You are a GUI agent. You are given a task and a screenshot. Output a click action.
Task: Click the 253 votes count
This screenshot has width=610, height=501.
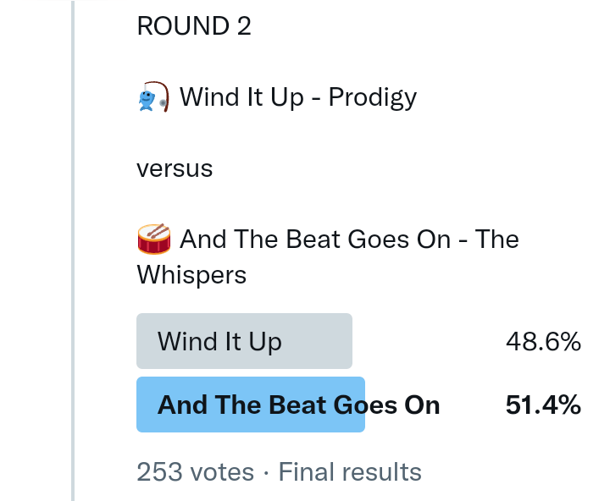coord(195,471)
